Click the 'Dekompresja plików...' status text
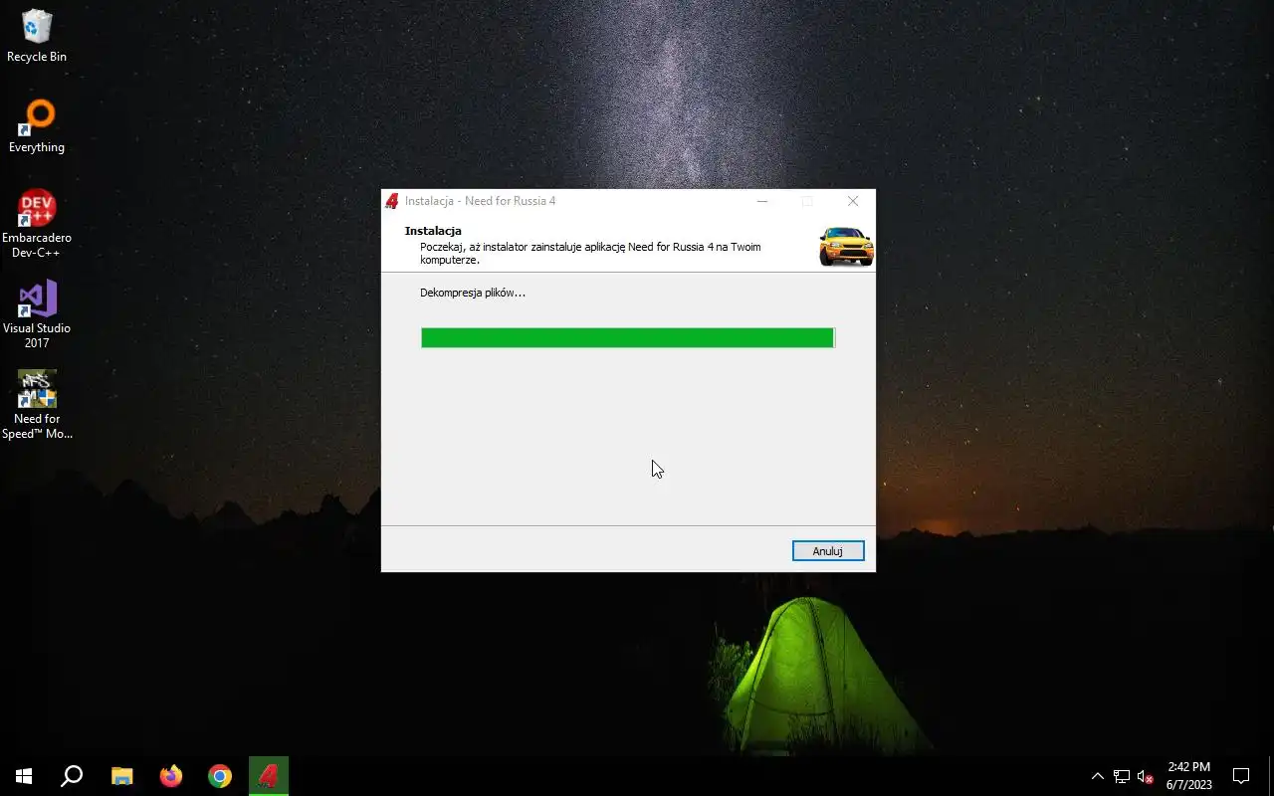1274x796 pixels. pyautogui.click(x=473, y=293)
